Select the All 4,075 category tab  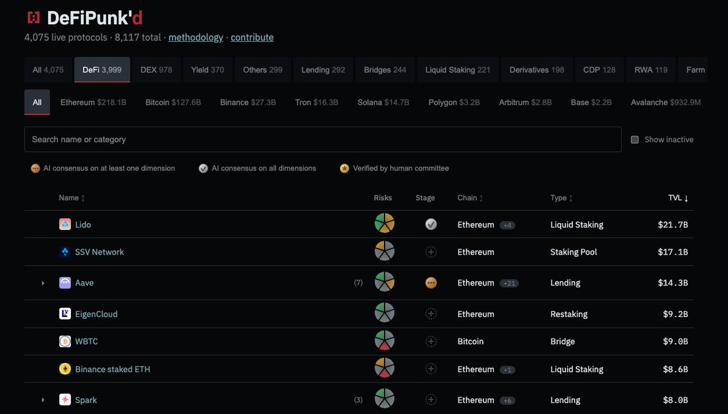(x=48, y=70)
